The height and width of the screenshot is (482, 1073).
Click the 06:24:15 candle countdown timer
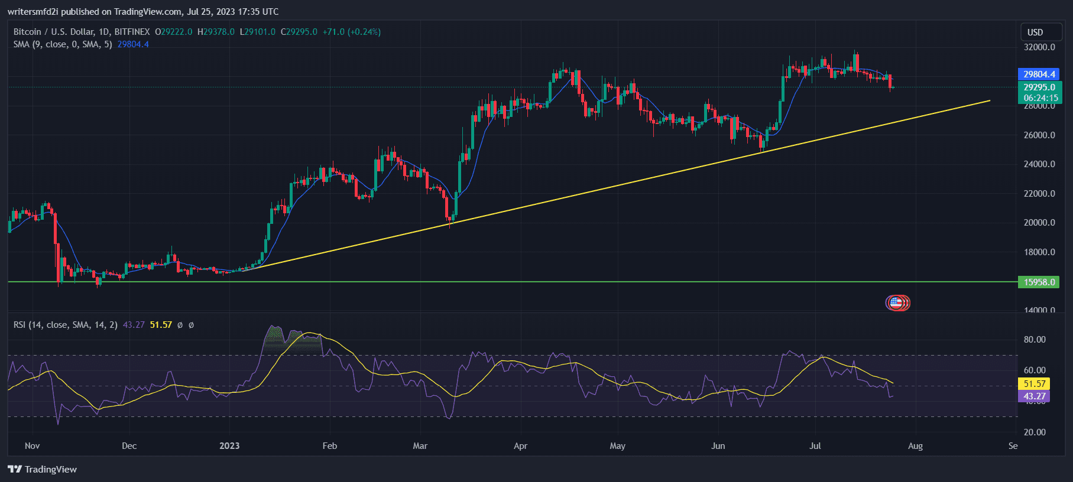tap(1040, 98)
